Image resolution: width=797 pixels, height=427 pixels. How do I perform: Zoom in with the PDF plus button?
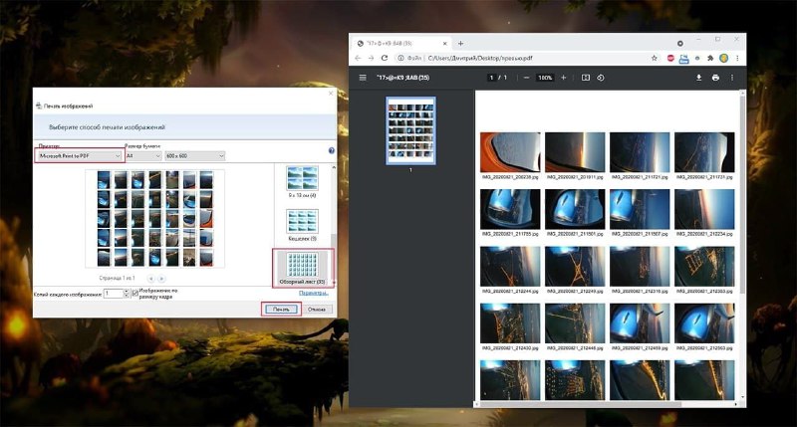(x=563, y=78)
